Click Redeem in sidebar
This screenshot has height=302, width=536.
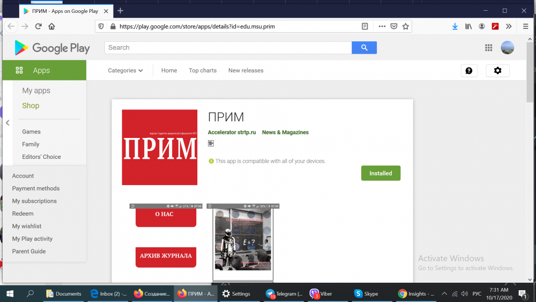point(23,213)
